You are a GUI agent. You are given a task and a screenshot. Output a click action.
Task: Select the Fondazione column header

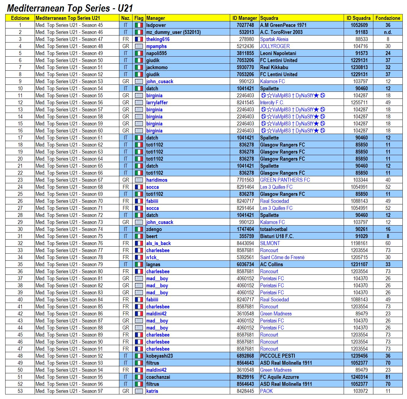tap(388, 18)
